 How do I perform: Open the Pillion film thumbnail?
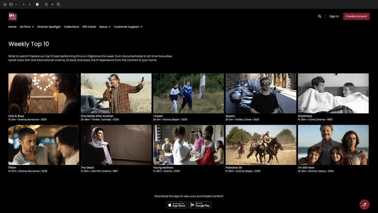pos(44,145)
